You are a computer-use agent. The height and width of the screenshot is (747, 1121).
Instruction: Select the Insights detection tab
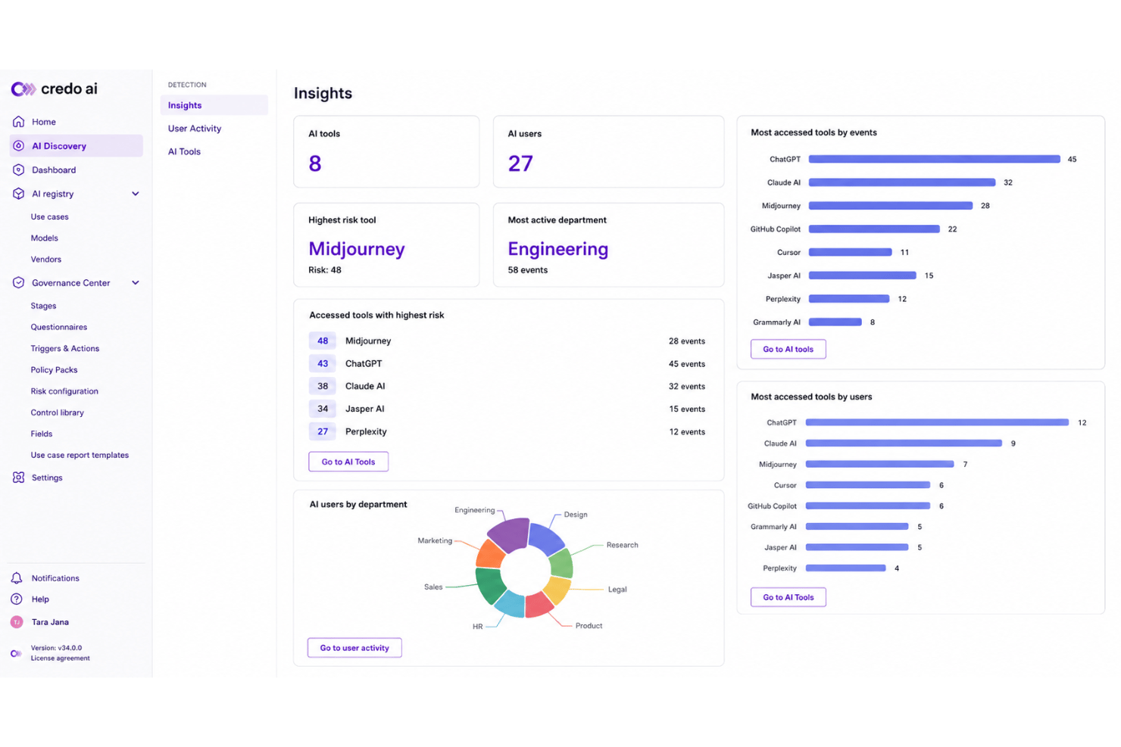(214, 105)
